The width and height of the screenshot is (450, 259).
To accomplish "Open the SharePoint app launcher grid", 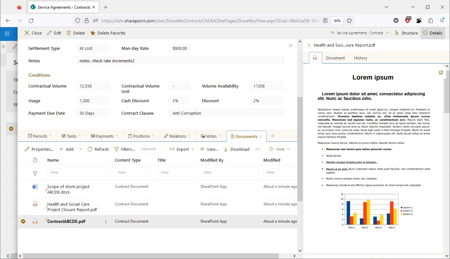I will coord(7,33).
